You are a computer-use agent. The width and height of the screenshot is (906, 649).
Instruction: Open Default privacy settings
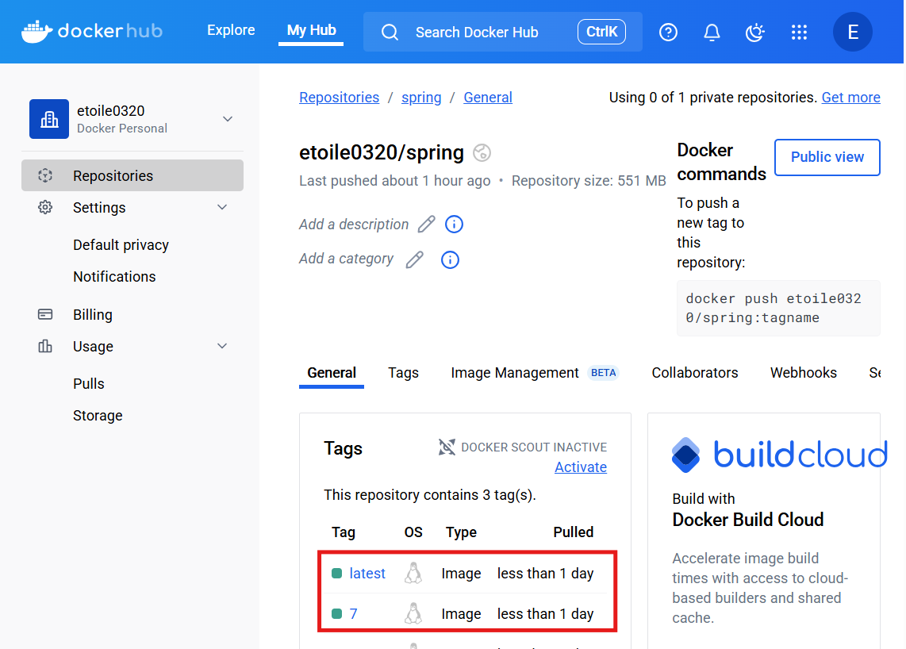pyautogui.click(x=121, y=245)
